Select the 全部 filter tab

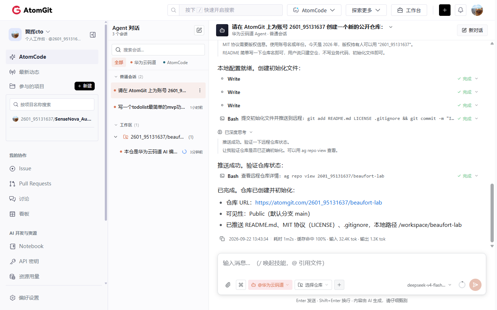click(x=119, y=62)
